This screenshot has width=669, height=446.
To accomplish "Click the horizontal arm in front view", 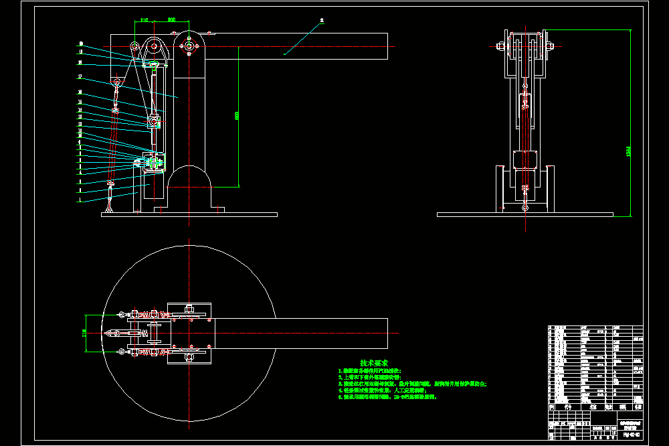I will pyautogui.click(x=296, y=46).
